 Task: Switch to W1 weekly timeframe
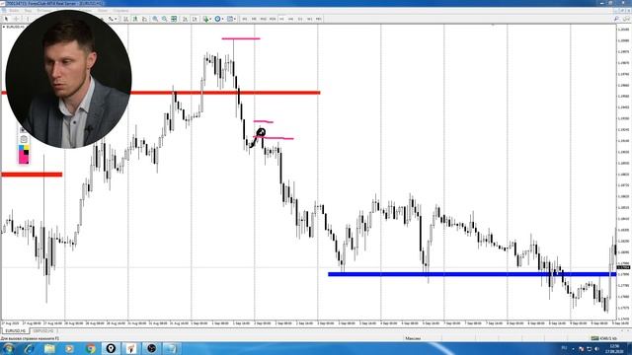click(x=309, y=19)
